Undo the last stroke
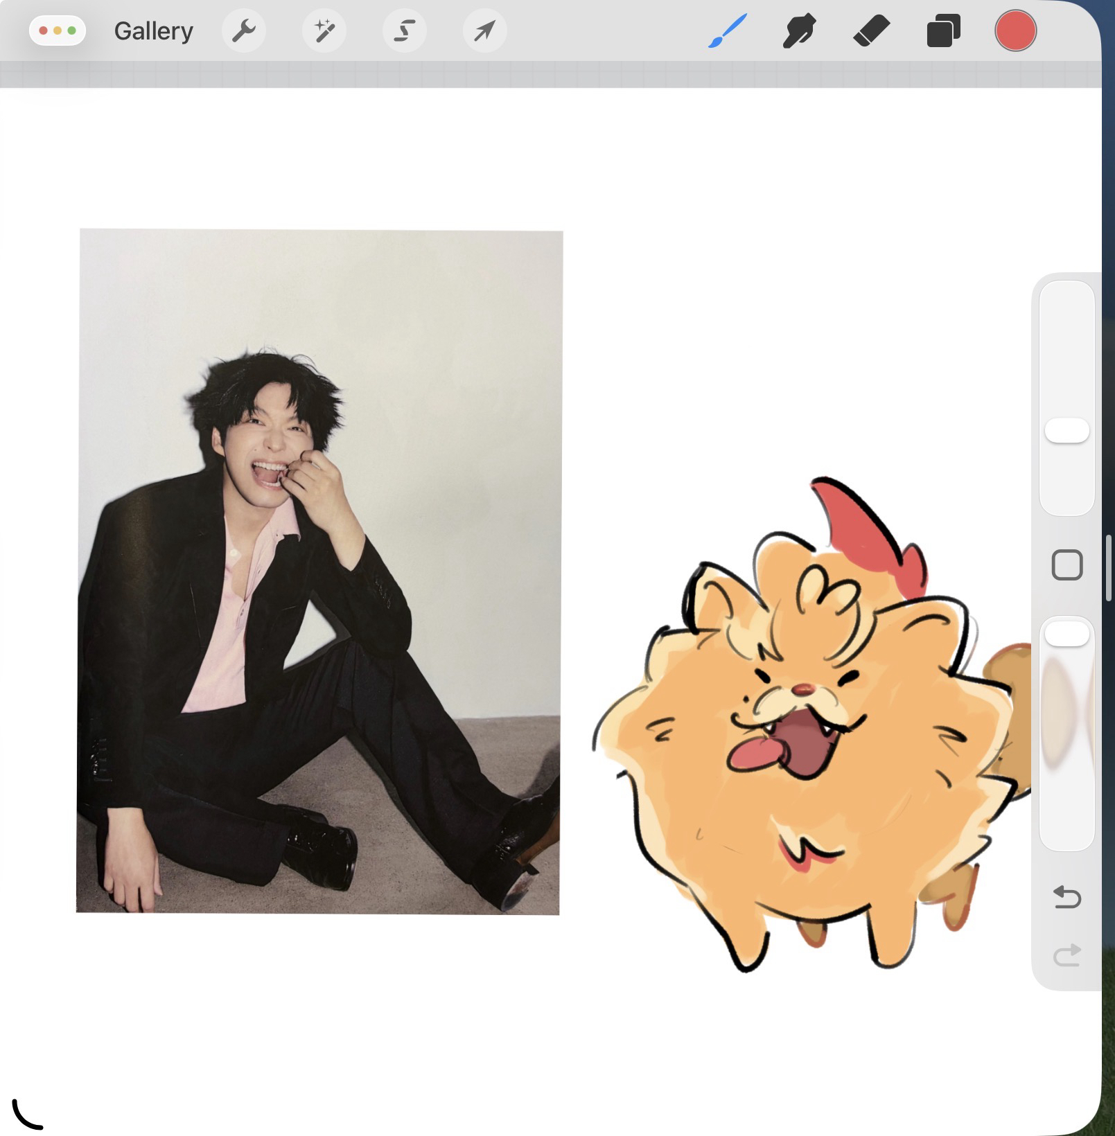This screenshot has height=1136, width=1115. 1066,897
